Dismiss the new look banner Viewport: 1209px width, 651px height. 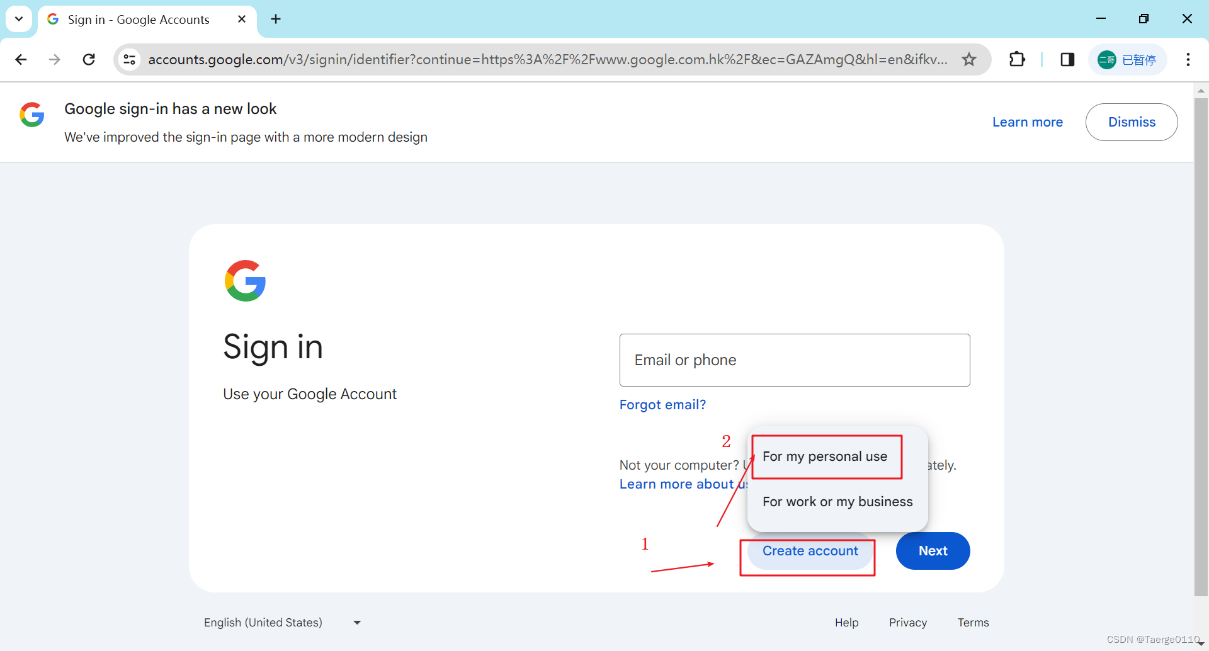1132,122
